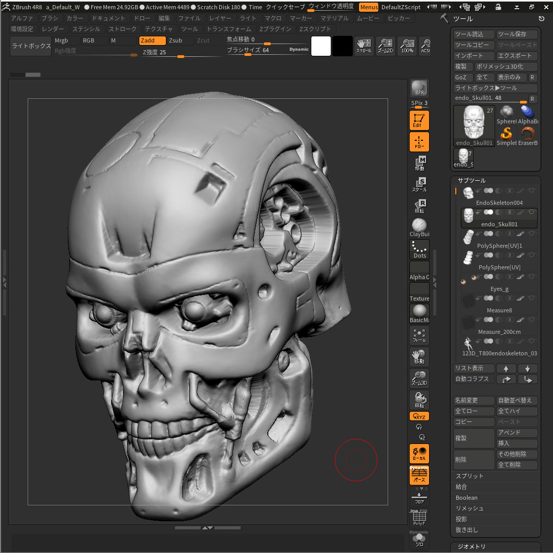Toggle the Mrgb channel button
The image size is (553, 553).
point(66,40)
